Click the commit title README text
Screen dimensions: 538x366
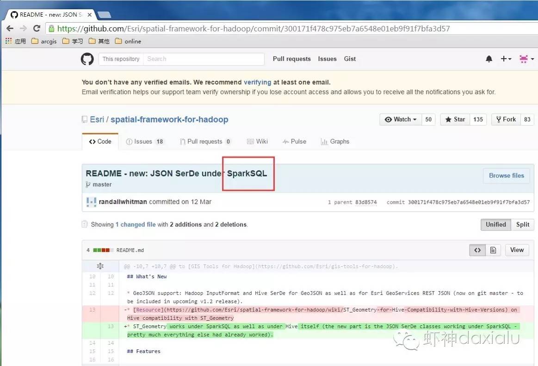pos(176,173)
